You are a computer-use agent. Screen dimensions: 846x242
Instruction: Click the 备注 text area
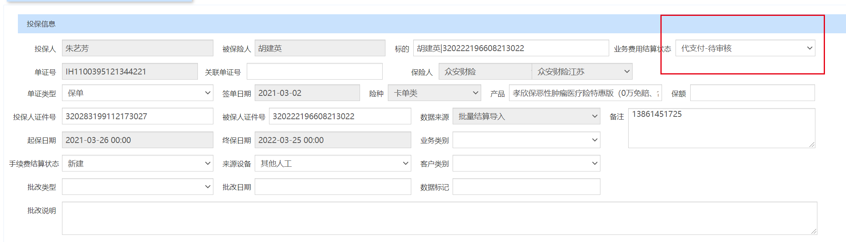[x=721, y=128]
